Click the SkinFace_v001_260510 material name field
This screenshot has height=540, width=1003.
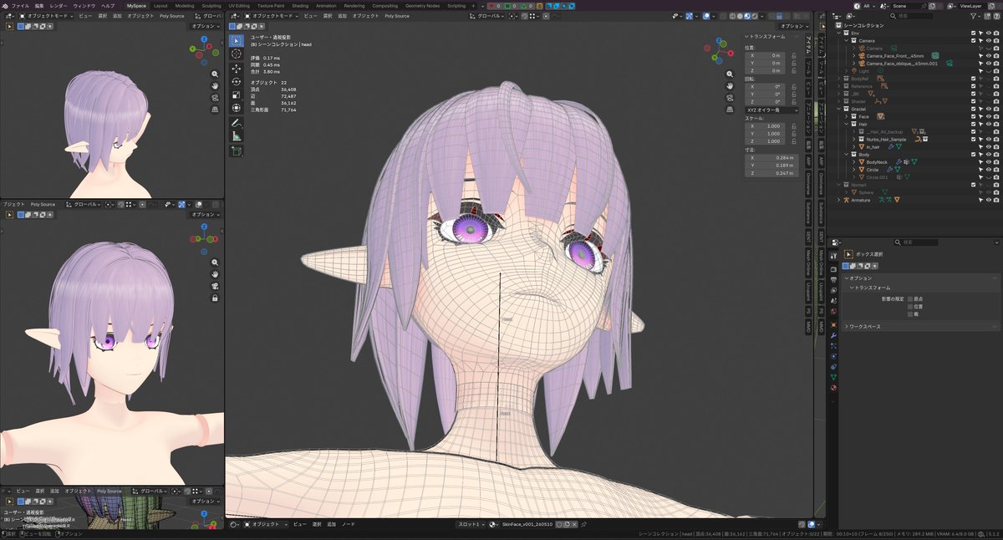tap(527, 524)
